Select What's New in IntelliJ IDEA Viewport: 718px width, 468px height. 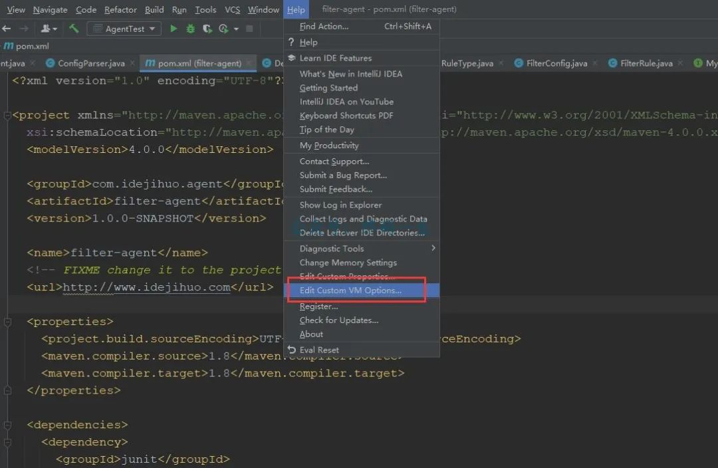pos(362,74)
